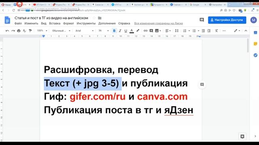Insert an image from the toolbar
The height and width of the screenshot is (145, 259).
[x=157, y=31]
